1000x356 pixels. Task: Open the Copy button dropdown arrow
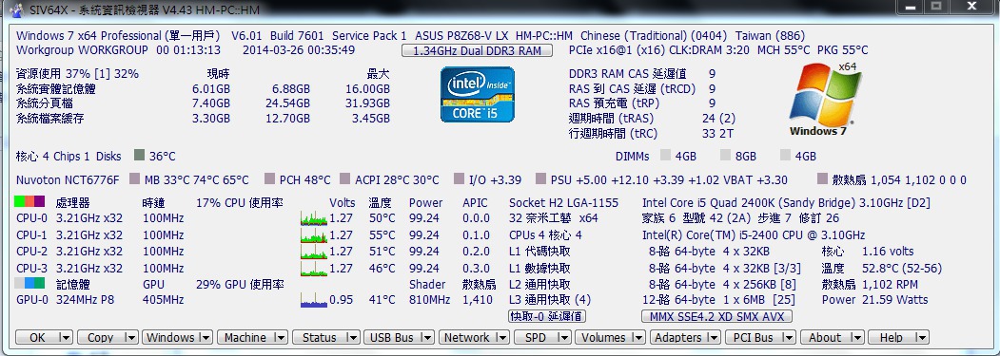tap(130, 338)
